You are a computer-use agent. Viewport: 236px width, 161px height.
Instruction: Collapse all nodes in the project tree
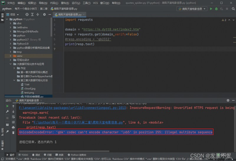[38, 14]
